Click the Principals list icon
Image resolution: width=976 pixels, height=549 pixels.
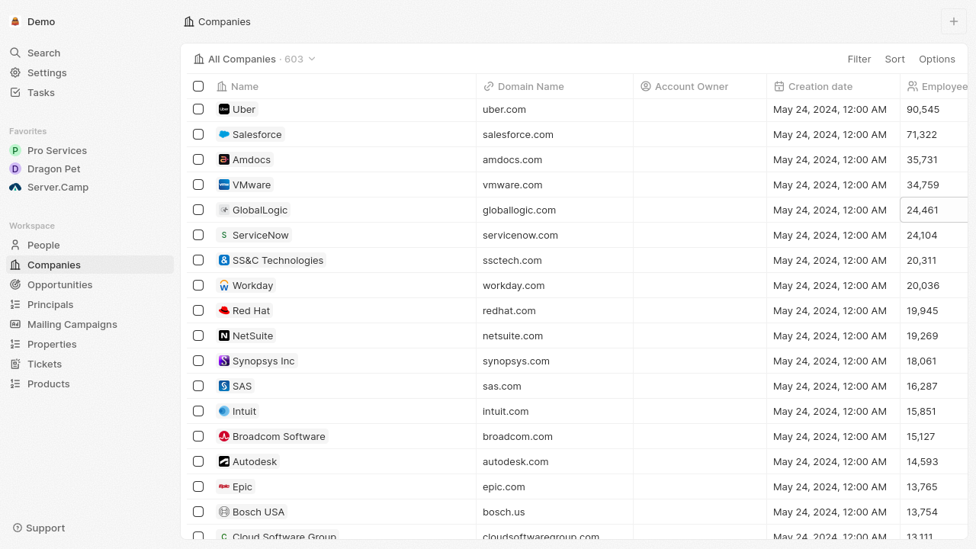pos(15,304)
